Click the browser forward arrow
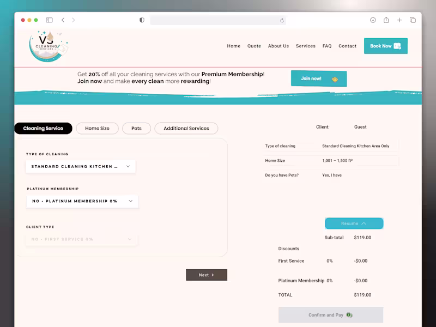Viewport: 436px width, 327px height. tap(74, 20)
